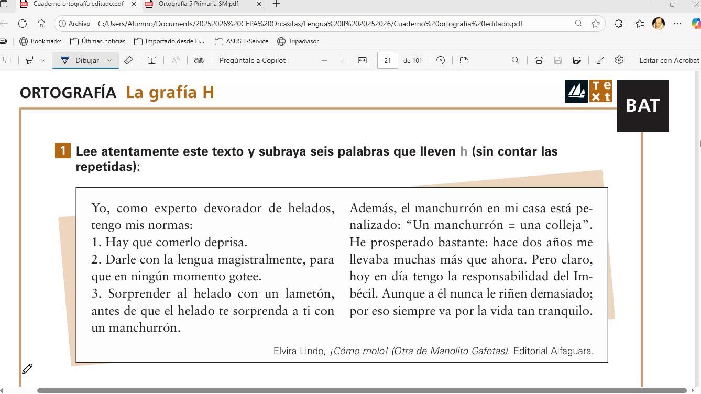Click the word 'helados' in the text
Image resolution: width=701 pixels, height=394 pixels.
pos(311,208)
